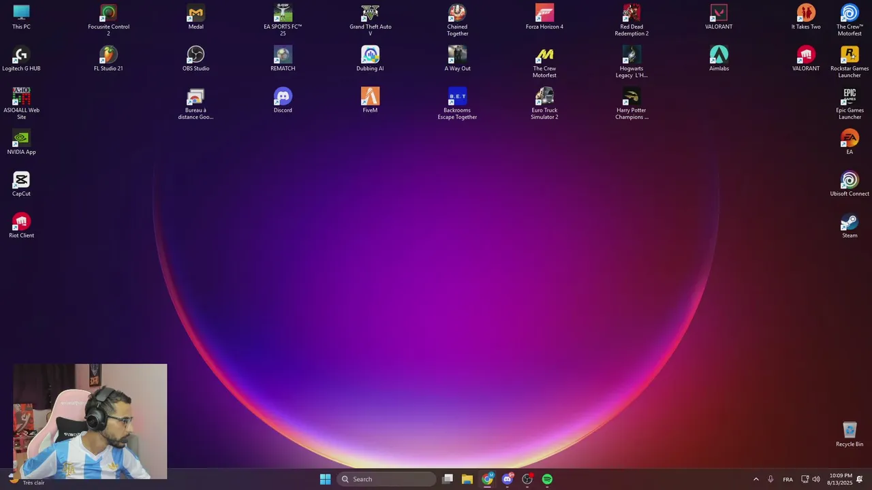Select Grand Theft Auto V icon
Screen dimensions: 872x490
370,20
